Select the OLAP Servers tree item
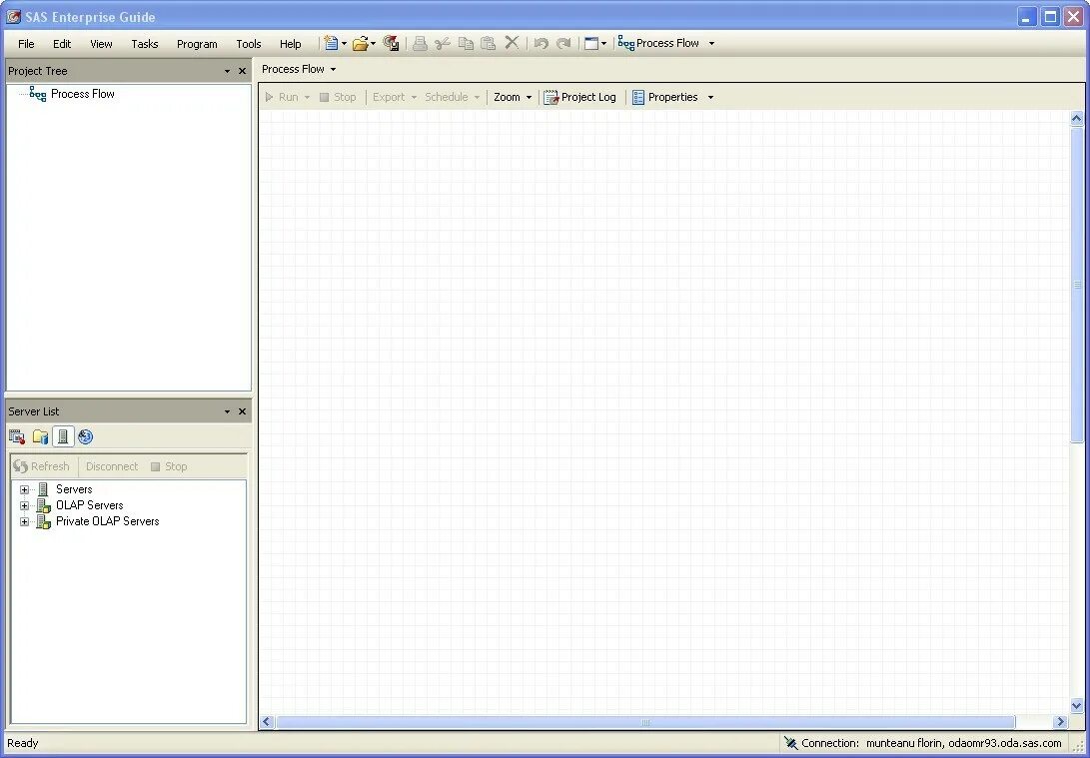 tap(89, 505)
